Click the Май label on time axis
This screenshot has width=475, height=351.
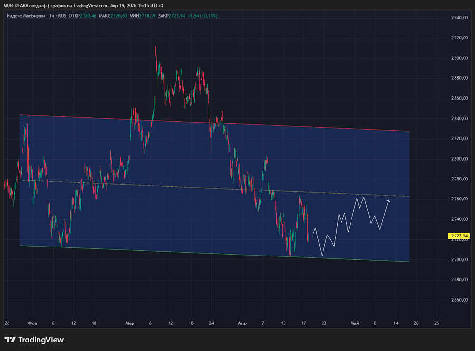click(354, 323)
